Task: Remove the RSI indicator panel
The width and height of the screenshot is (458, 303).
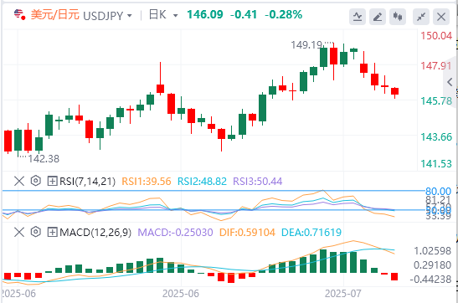Action: pos(19,182)
